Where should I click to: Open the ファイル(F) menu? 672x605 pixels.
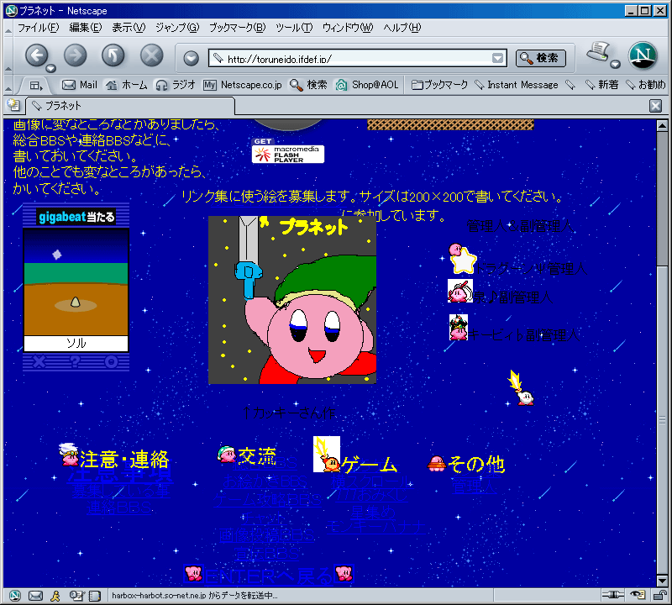[38, 28]
